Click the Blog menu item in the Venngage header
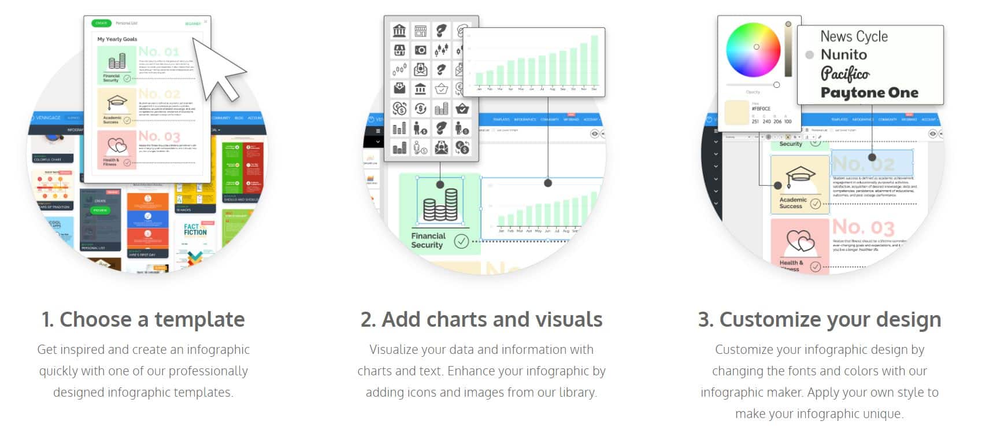 pyautogui.click(x=239, y=118)
